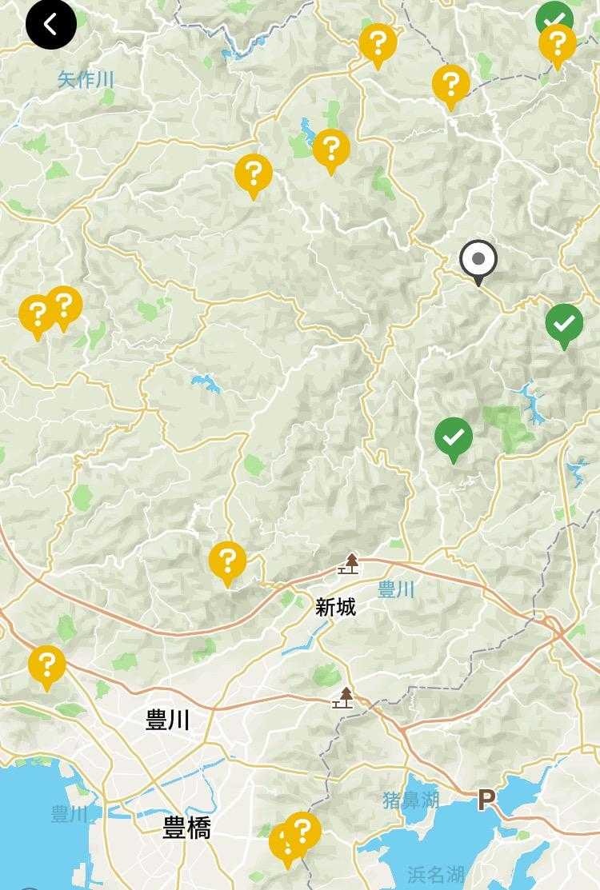Tap the black back arrow button
The height and width of the screenshot is (890, 600).
click(x=51, y=25)
